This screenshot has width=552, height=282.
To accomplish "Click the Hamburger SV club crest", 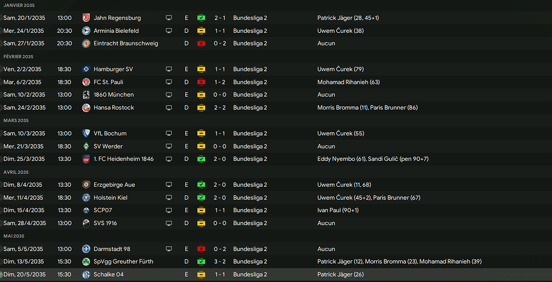I will pos(86,69).
